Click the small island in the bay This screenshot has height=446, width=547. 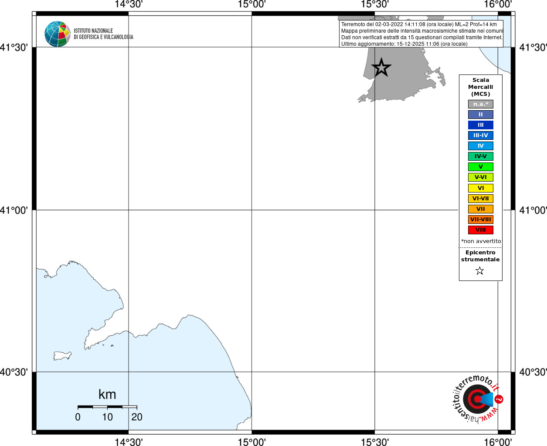click(62, 355)
